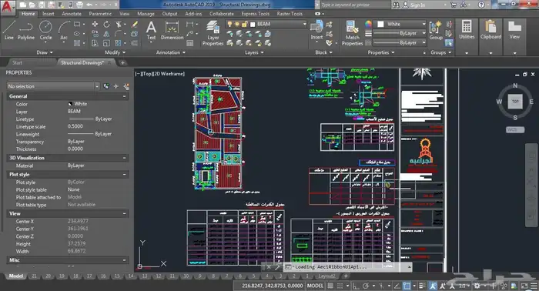
Task: Open new drawing tab with plus button
Action: click(x=122, y=62)
